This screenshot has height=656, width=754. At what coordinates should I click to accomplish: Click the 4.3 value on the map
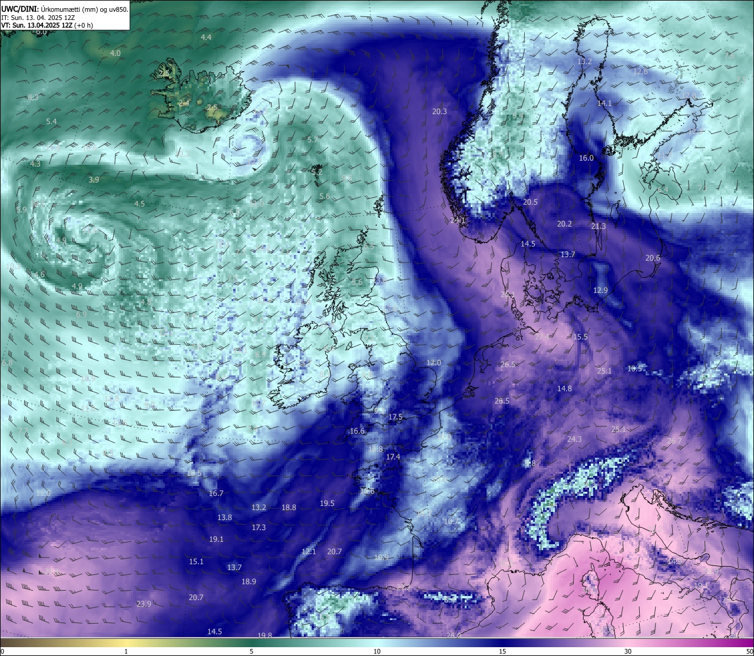point(35,164)
